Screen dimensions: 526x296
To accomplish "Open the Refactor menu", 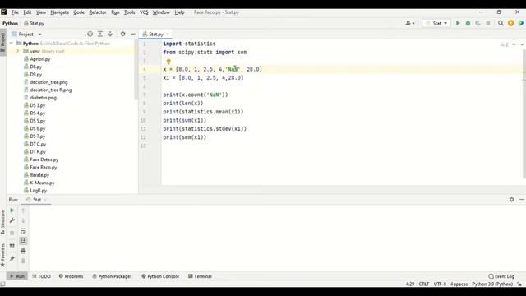I will (x=98, y=12).
